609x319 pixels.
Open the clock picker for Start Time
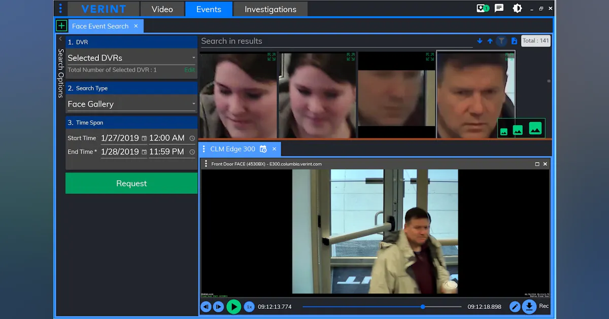click(192, 138)
